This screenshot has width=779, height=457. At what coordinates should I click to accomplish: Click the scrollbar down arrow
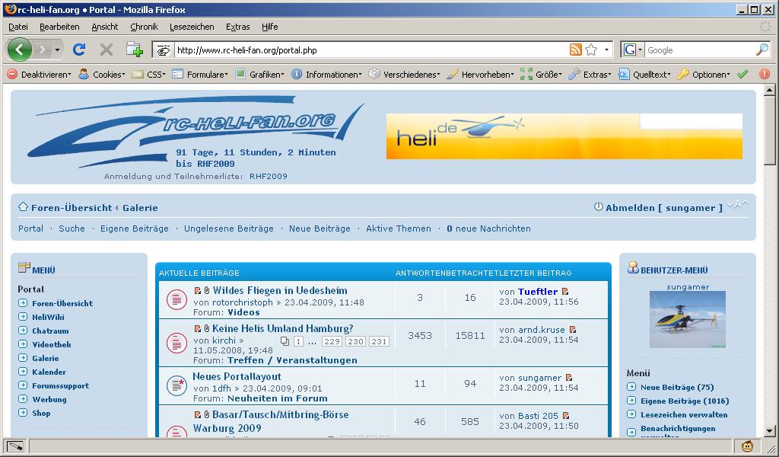[770, 431]
